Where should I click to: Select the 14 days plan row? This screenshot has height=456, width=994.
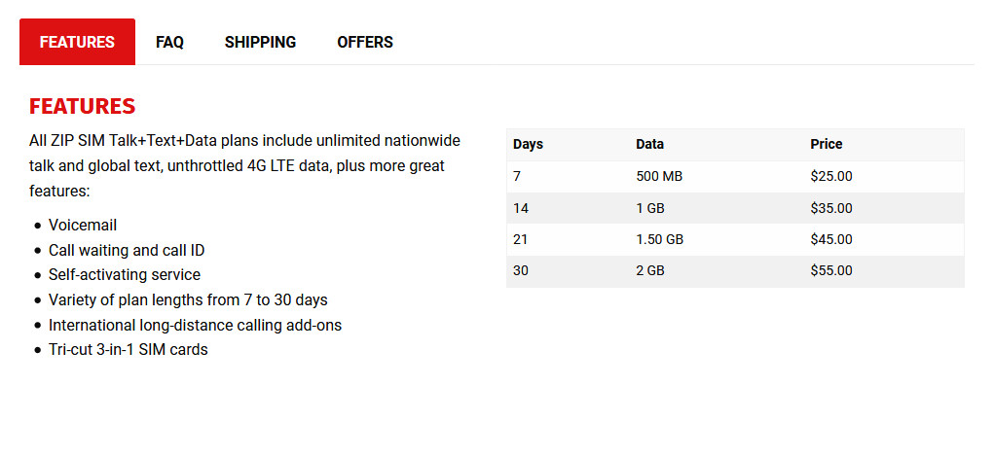(735, 208)
